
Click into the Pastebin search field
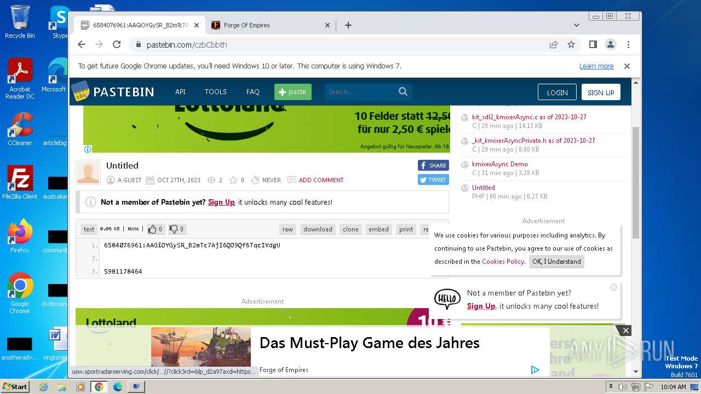pos(361,92)
